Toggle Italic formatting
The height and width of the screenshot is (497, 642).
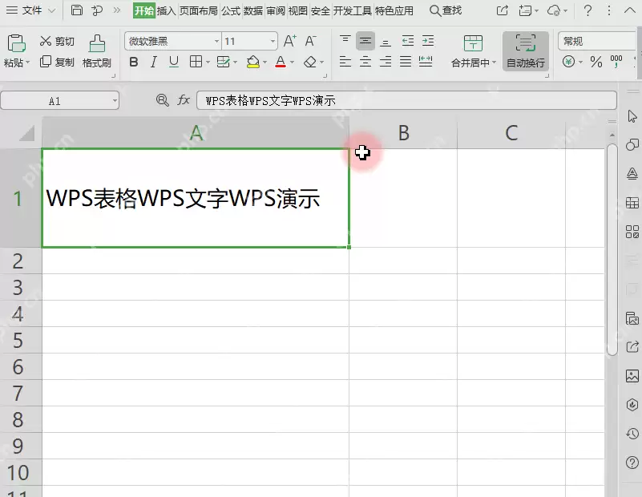[x=154, y=63]
